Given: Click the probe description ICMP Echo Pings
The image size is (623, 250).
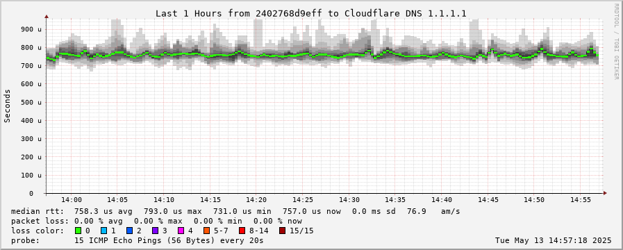Looking at the screenshot, I should click(x=169, y=240).
